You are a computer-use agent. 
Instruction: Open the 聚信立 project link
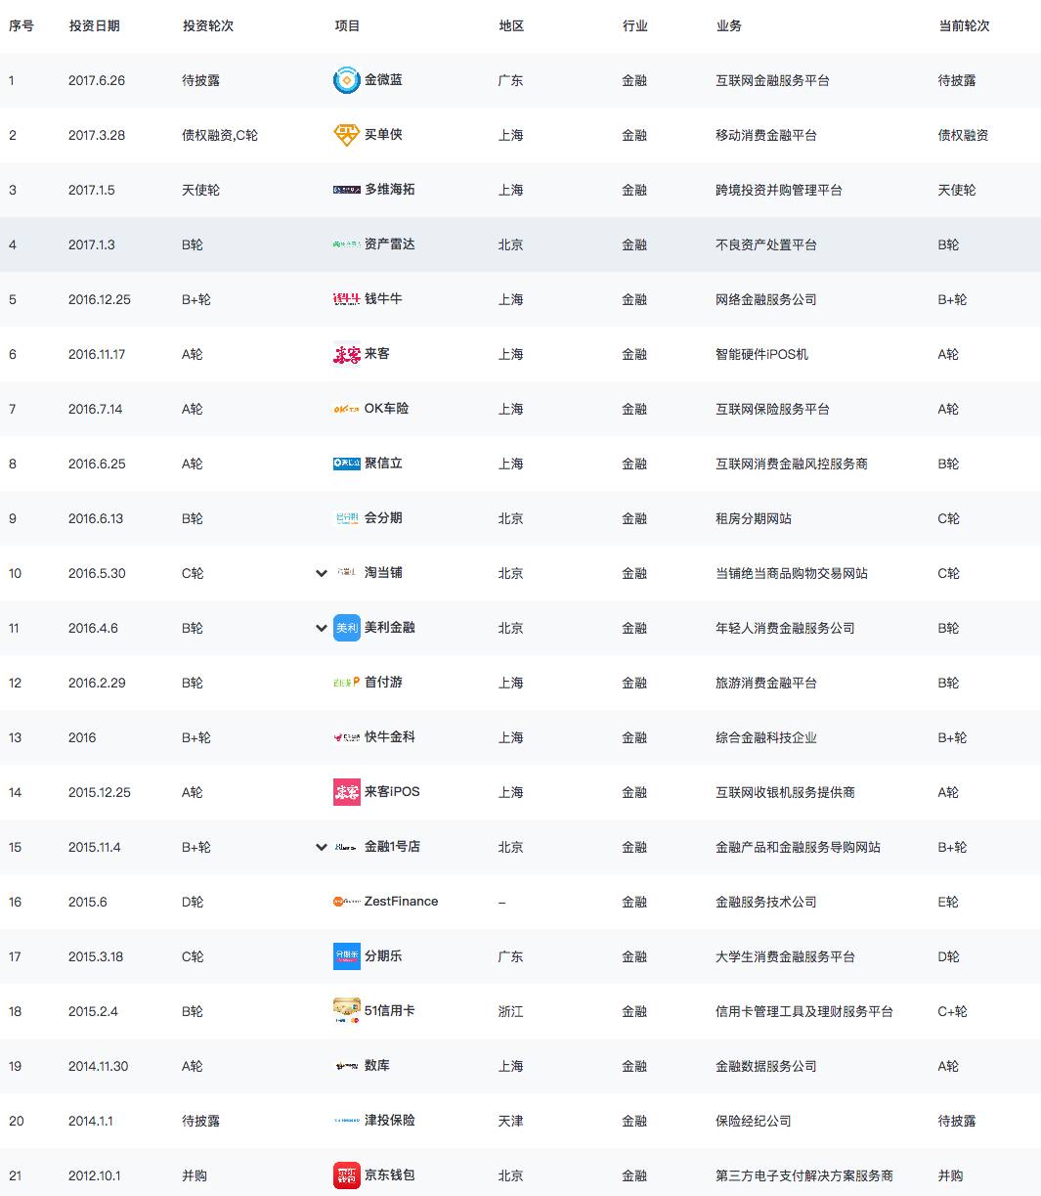383,464
